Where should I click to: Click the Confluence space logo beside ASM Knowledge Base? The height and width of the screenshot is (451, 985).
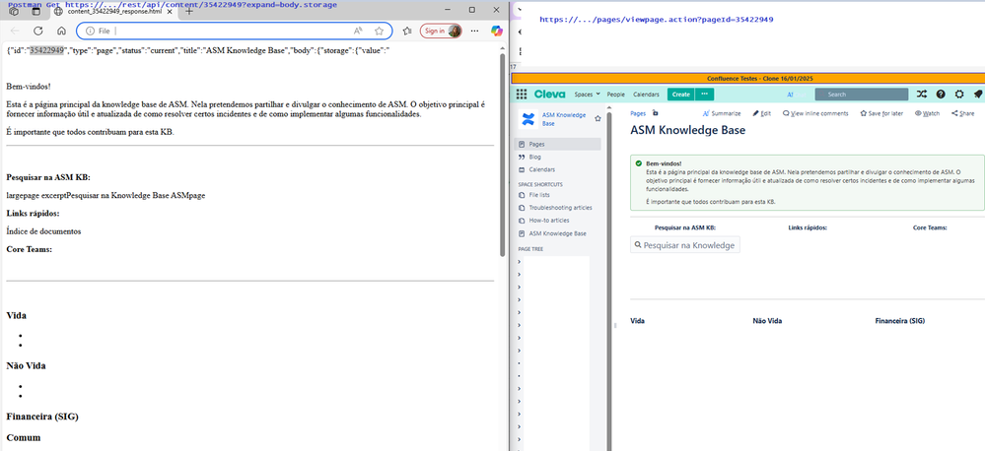pyautogui.click(x=528, y=119)
